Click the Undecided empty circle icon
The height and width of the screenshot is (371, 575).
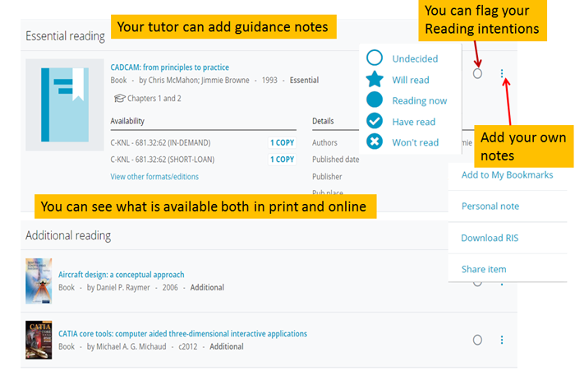[375, 58]
